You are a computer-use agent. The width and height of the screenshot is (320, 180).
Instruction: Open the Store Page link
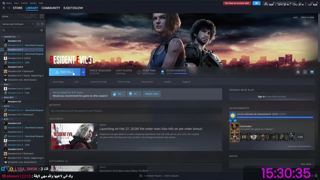(x=58, y=82)
